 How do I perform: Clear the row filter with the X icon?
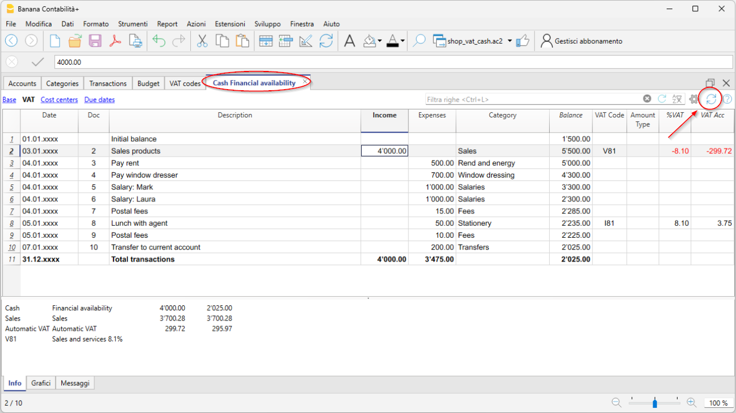(647, 99)
